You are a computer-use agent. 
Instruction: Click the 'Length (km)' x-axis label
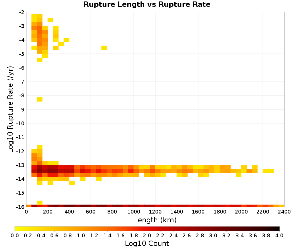click(x=155, y=220)
